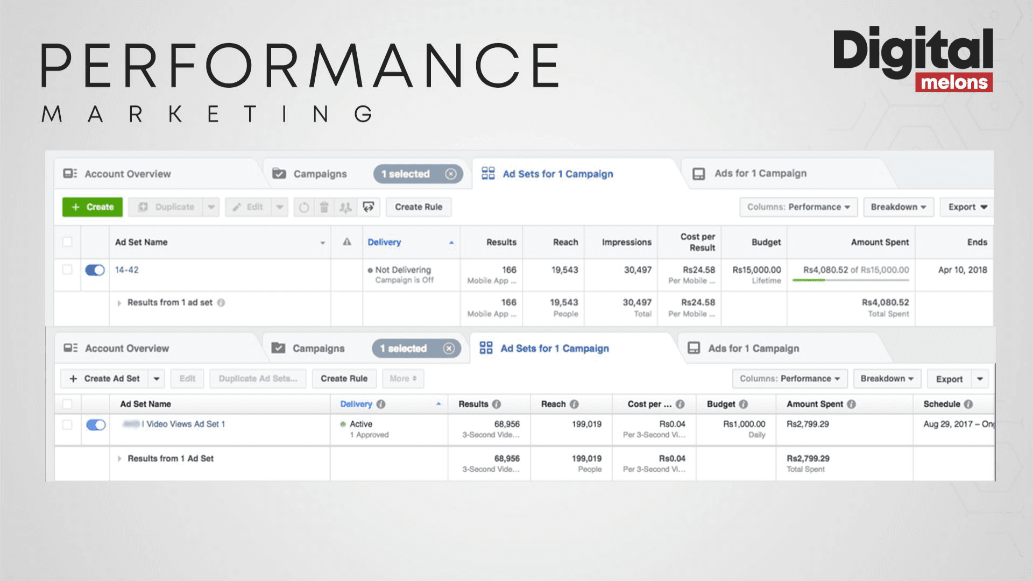This screenshot has width=1033, height=581.
Task: Open the top Account Overview tab
Action: point(127,174)
